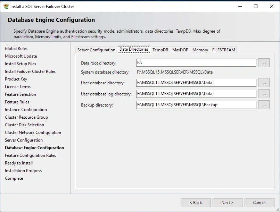Viewport: 280px width, 212px height.
Task: Focus the User database log directory field
Action: pyautogui.click(x=196, y=94)
